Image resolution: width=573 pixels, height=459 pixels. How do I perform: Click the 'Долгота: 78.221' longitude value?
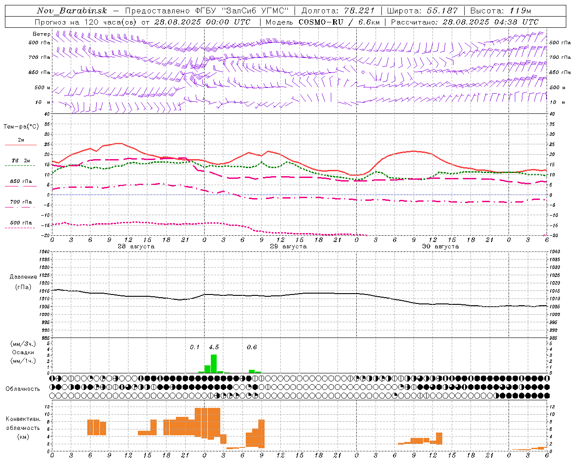[x=338, y=11]
